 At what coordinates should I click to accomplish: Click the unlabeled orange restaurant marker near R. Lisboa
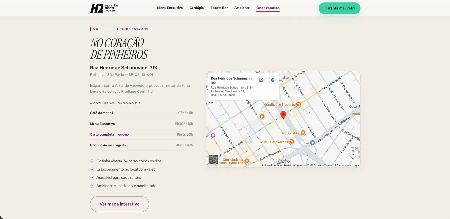pos(262,116)
